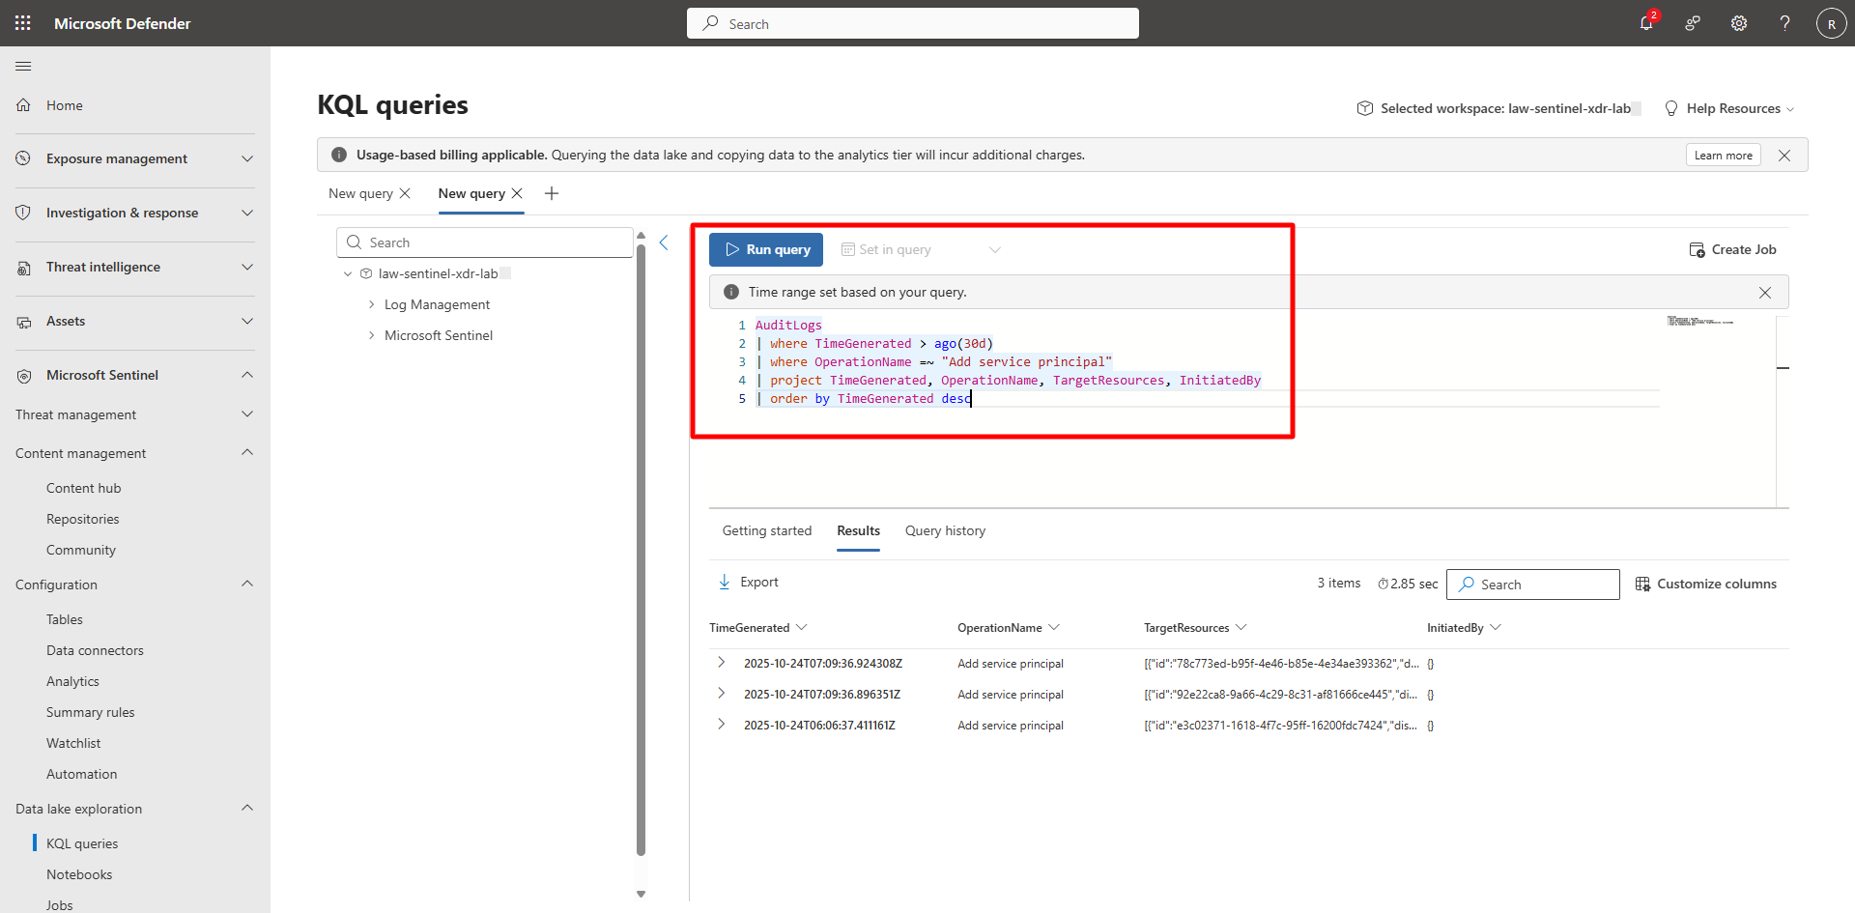
Task: Switch to Query history tab
Action: 945,530
